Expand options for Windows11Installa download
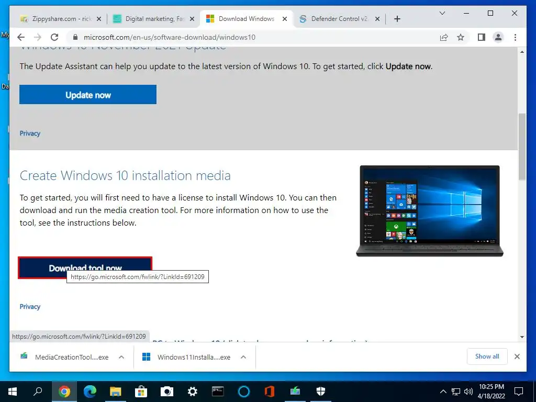 pos(243,357)
